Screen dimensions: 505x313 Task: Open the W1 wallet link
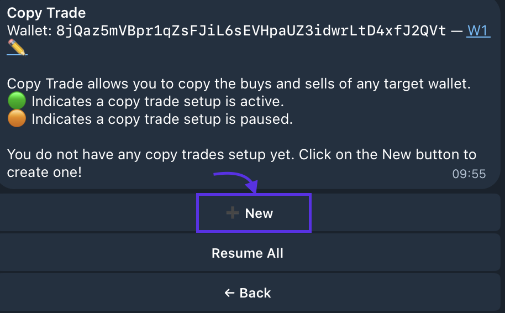478,30
